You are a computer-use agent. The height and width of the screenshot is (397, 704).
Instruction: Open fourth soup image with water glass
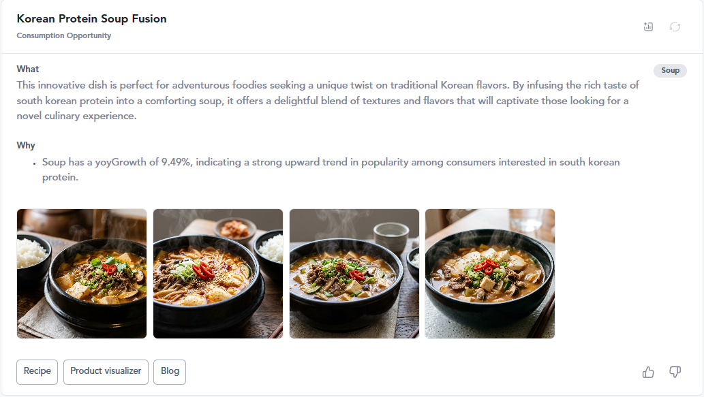click(490, 274)
